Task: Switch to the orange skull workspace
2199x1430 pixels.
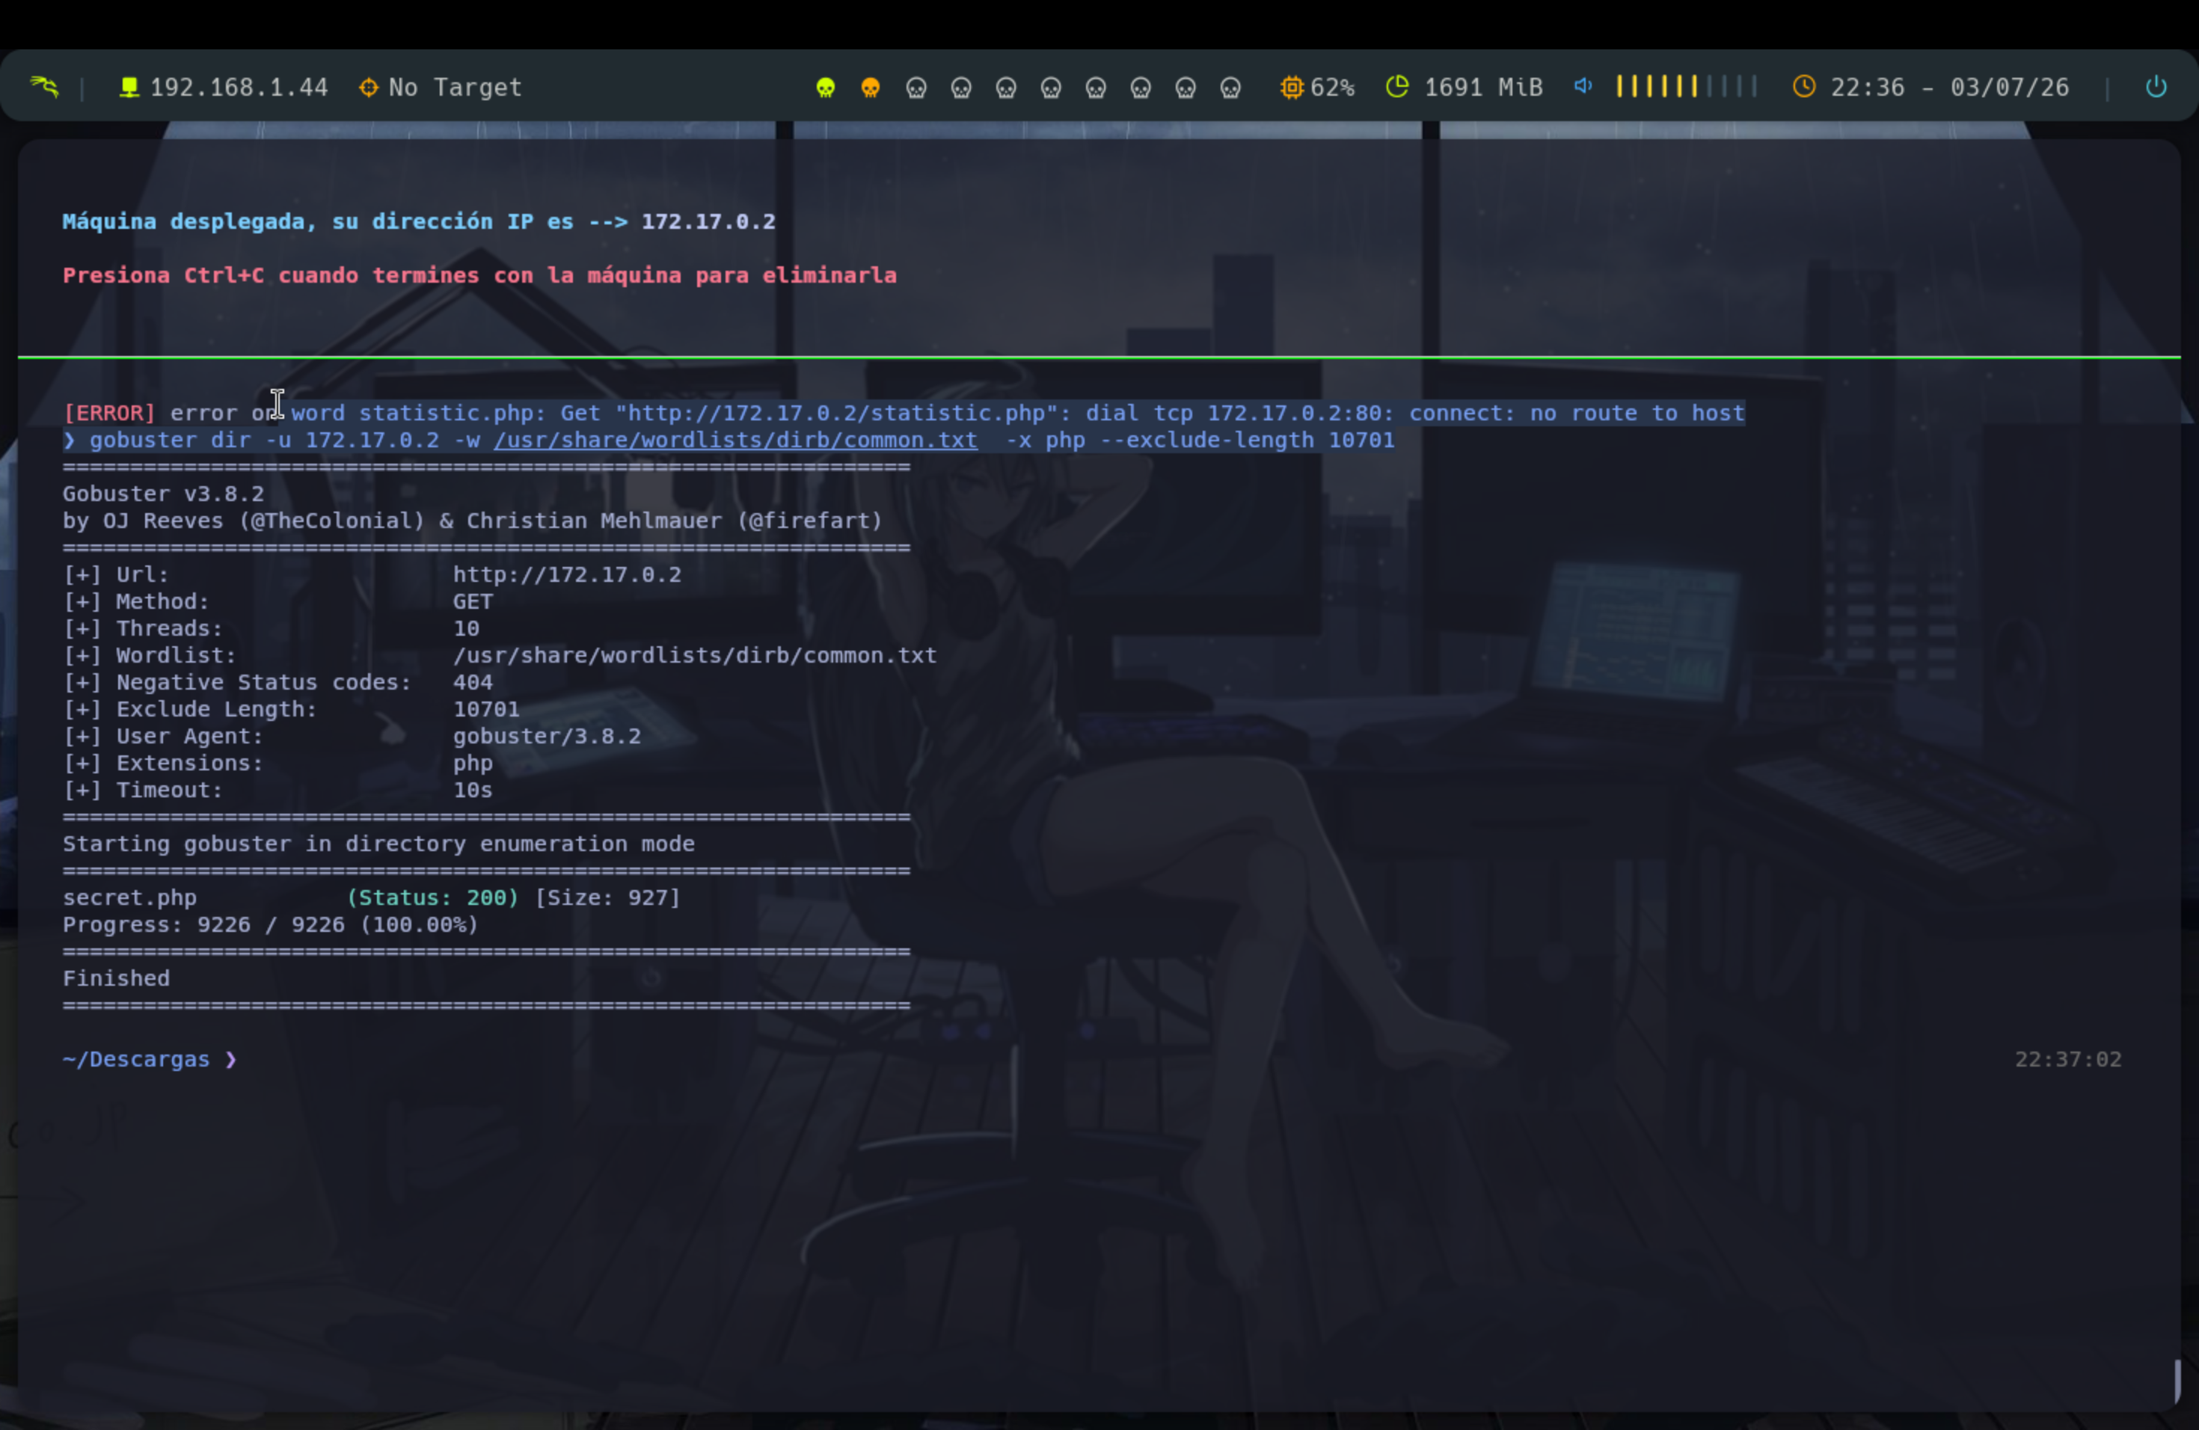Action: coord(871,88)
